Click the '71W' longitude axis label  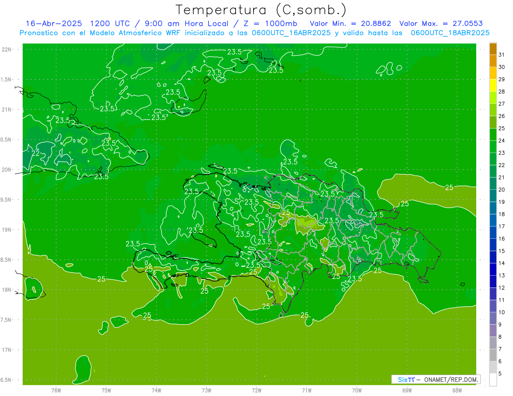[x=307, y=390]
